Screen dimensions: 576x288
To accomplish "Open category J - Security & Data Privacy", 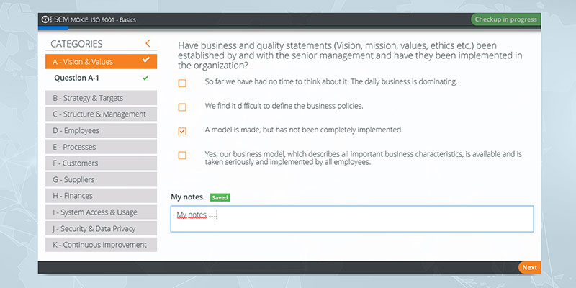I will click(x=101, y=228).
